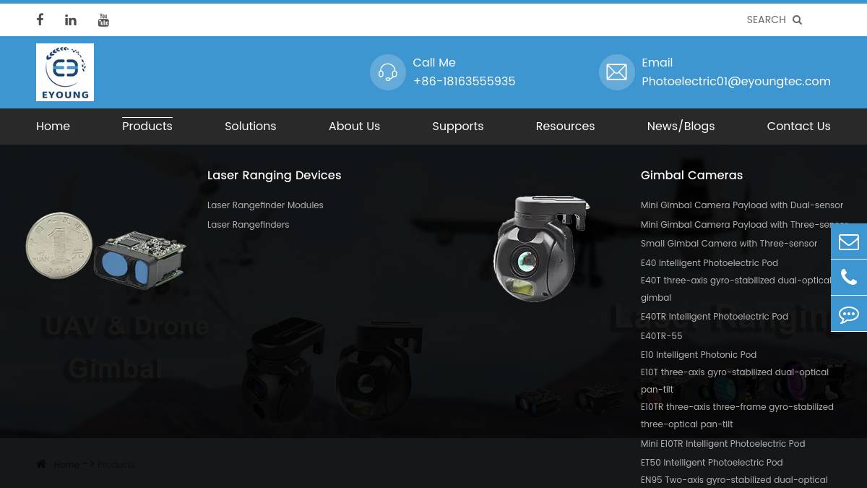Viewport: 867px width, 488px height.
Task: Open the Contact Us menu item
Action: pos(798,127)
